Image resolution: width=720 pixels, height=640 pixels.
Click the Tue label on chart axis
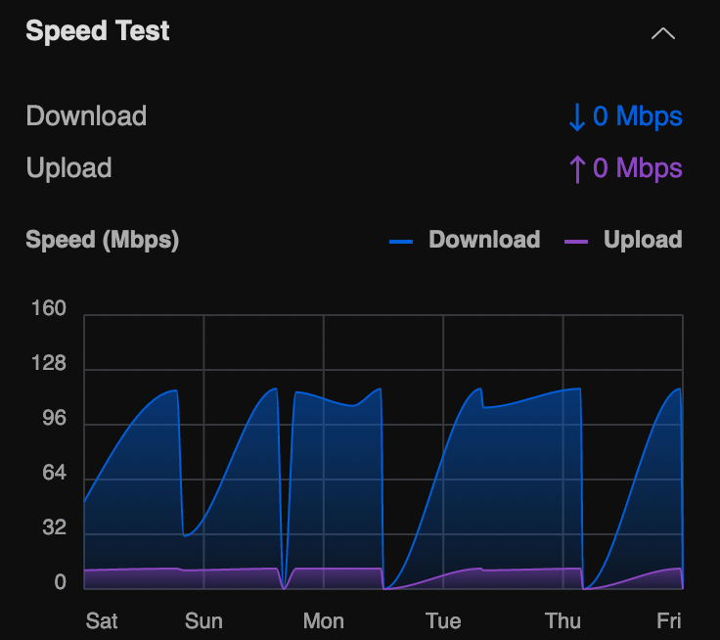[443, 620]
